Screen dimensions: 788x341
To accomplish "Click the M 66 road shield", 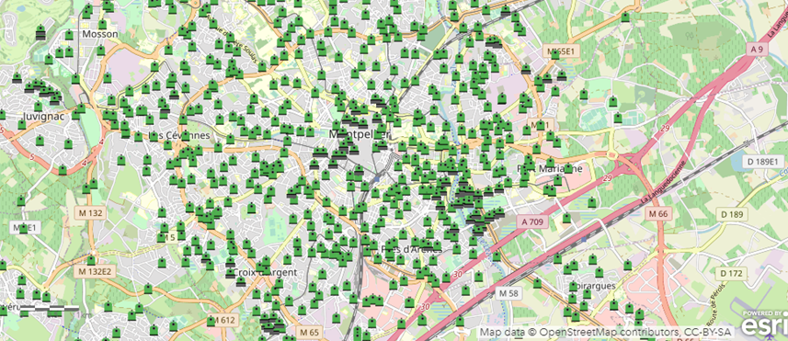I will tap(657, 214).
